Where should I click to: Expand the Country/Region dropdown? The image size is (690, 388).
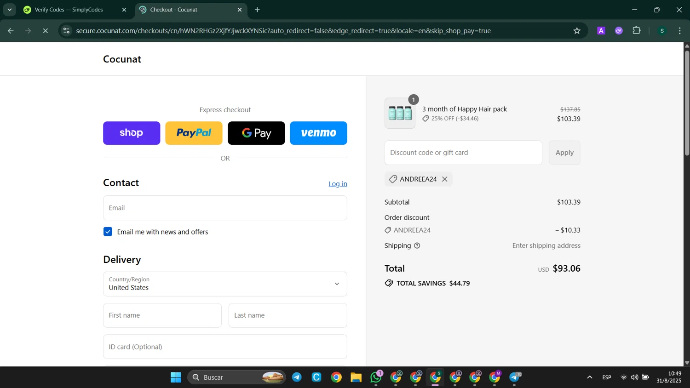point(225,284)
